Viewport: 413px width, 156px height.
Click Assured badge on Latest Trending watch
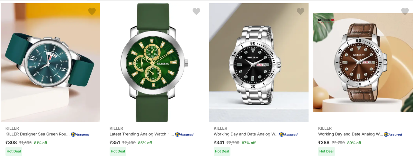tap(184, 134)
